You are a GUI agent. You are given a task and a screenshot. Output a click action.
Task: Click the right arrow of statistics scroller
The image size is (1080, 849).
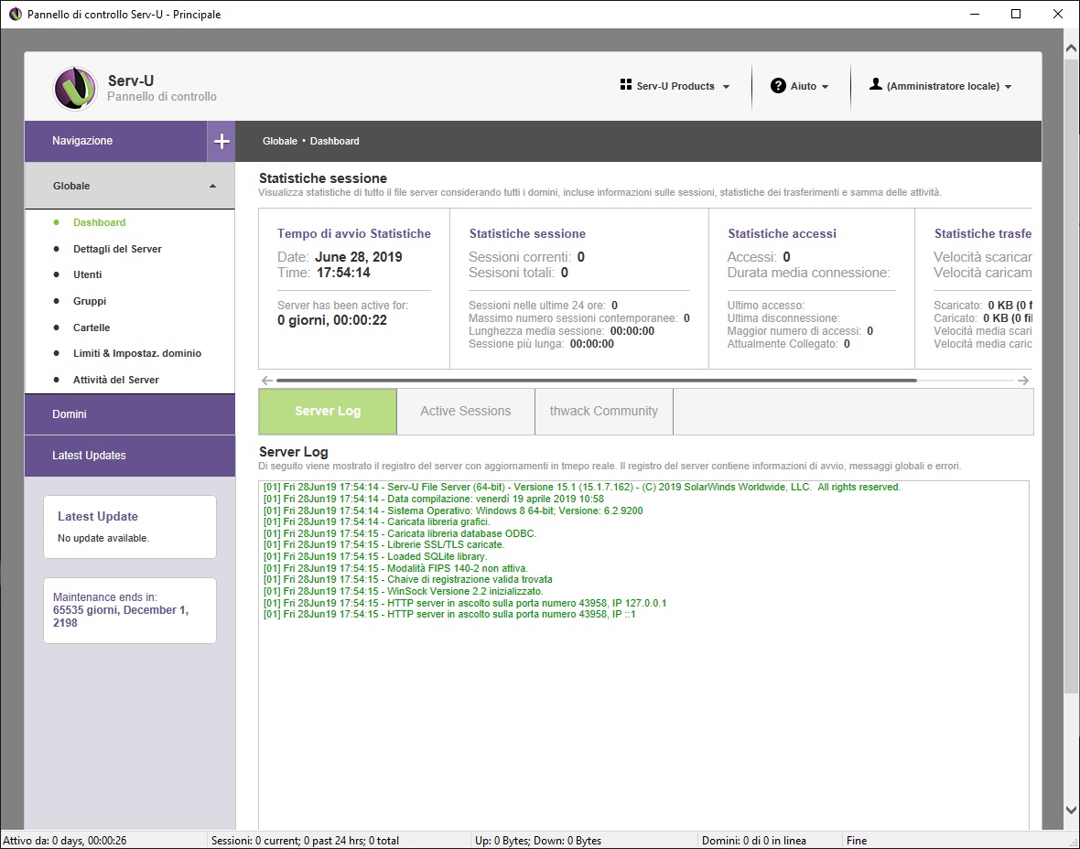(x=1023, y=380)
